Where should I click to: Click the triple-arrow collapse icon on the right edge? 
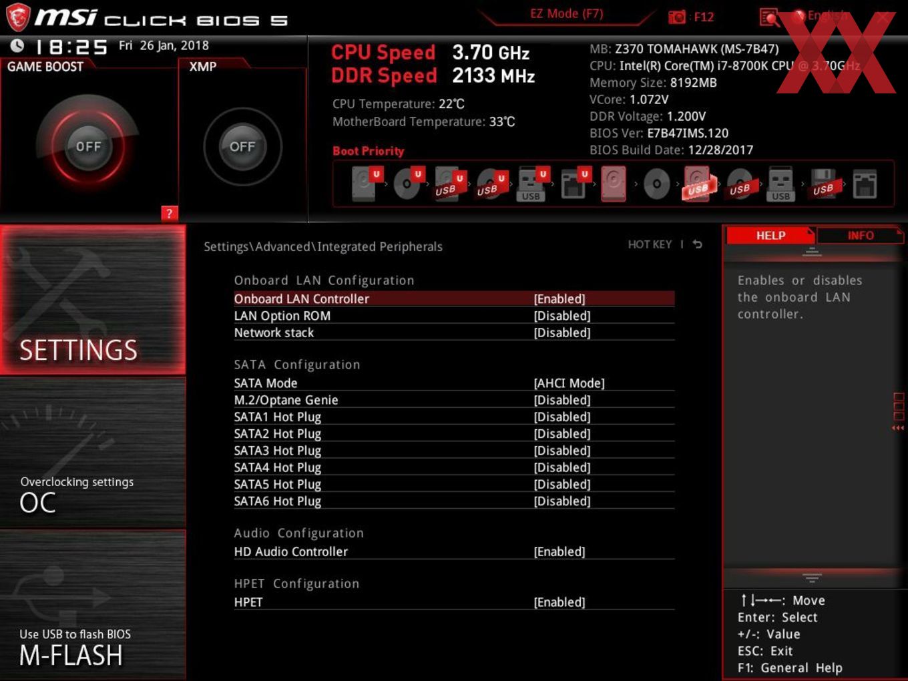click(898, 428)
